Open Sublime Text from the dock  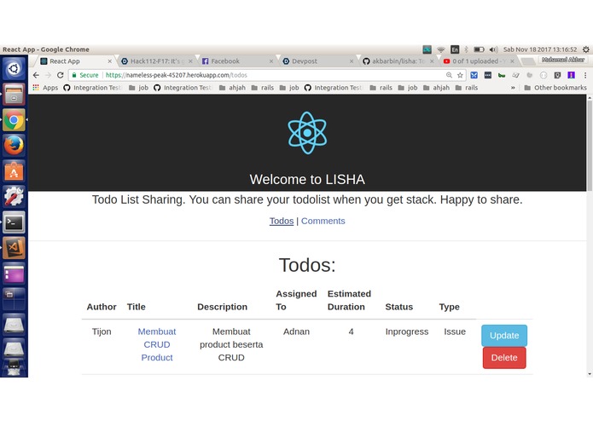click(14, 248)
